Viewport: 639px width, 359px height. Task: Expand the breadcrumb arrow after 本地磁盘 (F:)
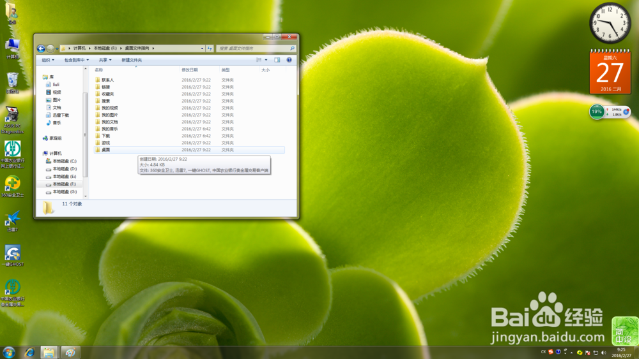(121, 48)
